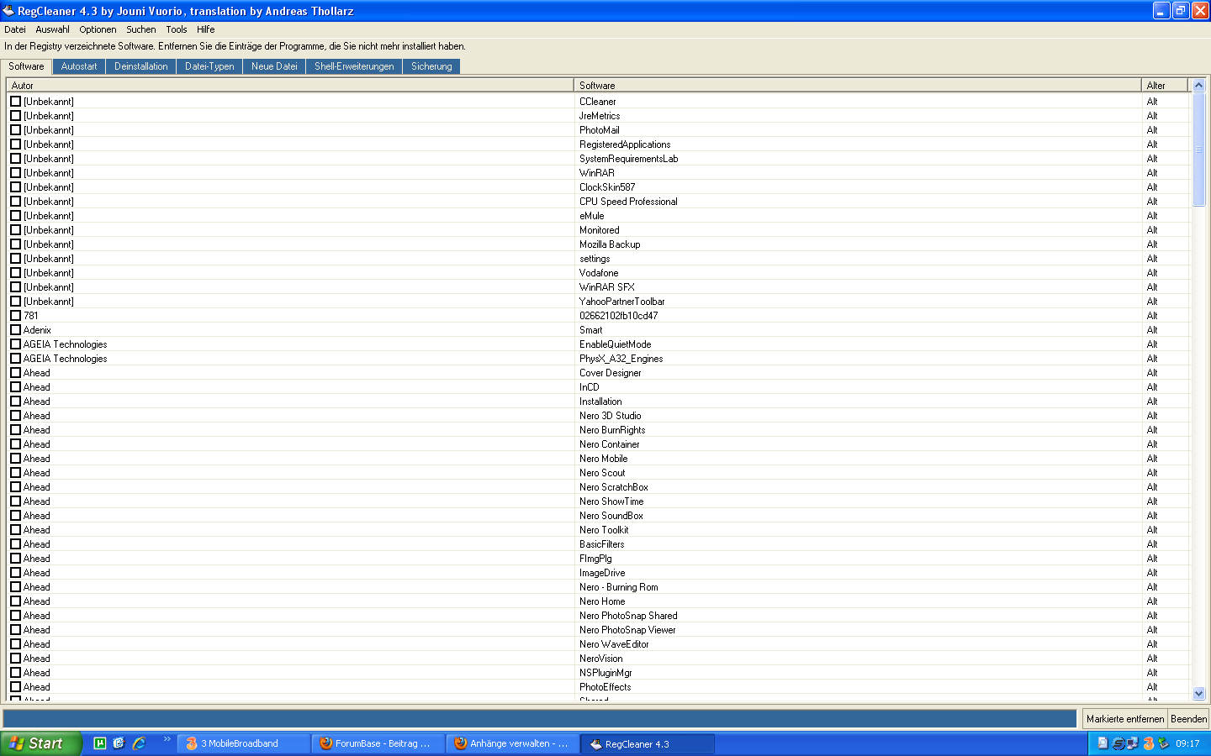Sort list by Alter column header
This screenshot has width=1211, height=756.
(1165, 85)
